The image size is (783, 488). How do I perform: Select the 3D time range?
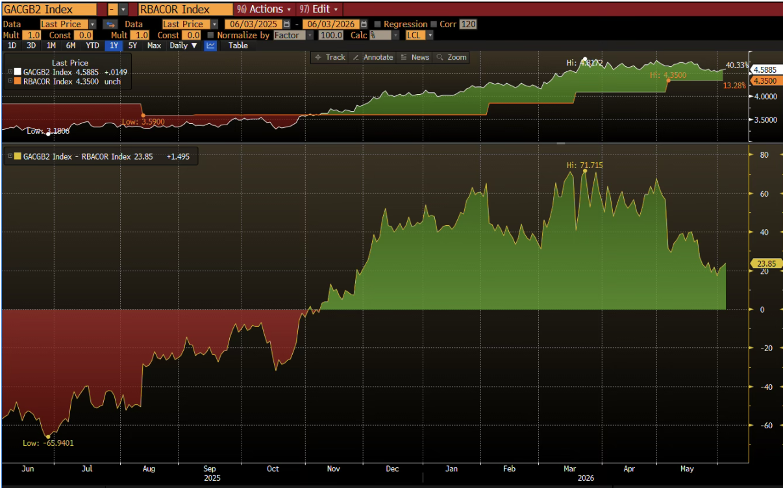[31, 45]
